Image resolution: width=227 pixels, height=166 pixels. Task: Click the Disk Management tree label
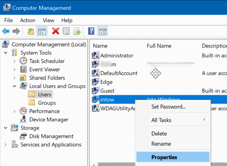tap(51, 136)
